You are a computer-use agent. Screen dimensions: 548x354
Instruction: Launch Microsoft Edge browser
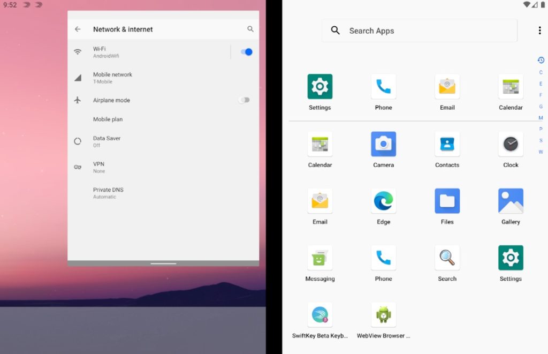[383, 201]
